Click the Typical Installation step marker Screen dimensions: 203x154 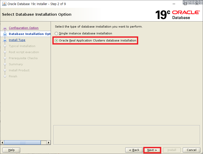tap(5, 46)
